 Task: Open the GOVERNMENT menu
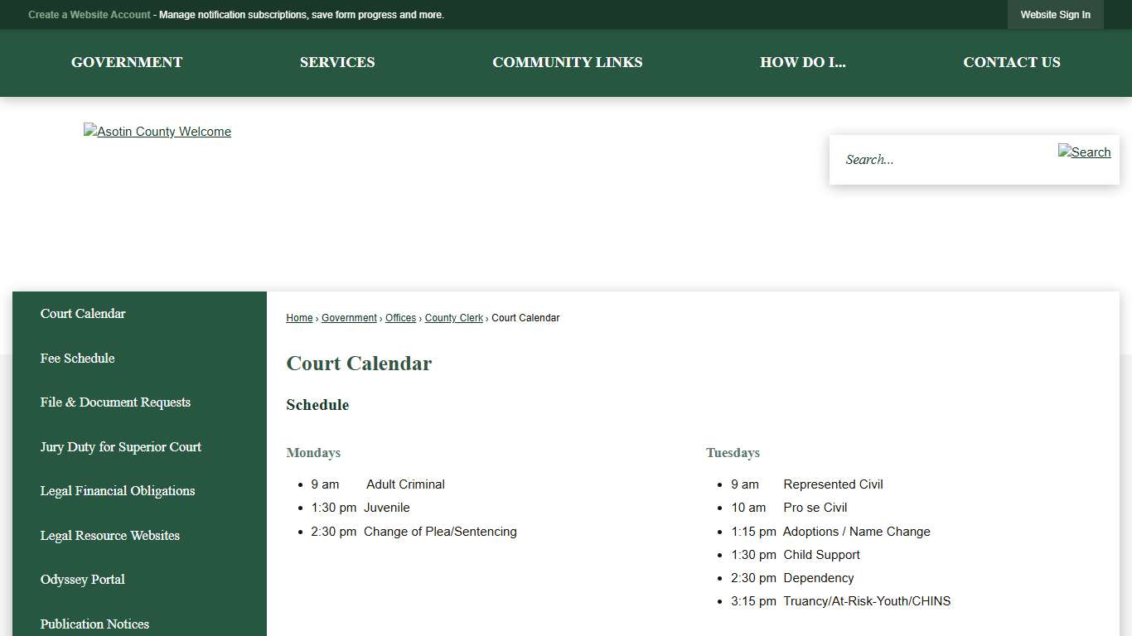pos(126,62)
